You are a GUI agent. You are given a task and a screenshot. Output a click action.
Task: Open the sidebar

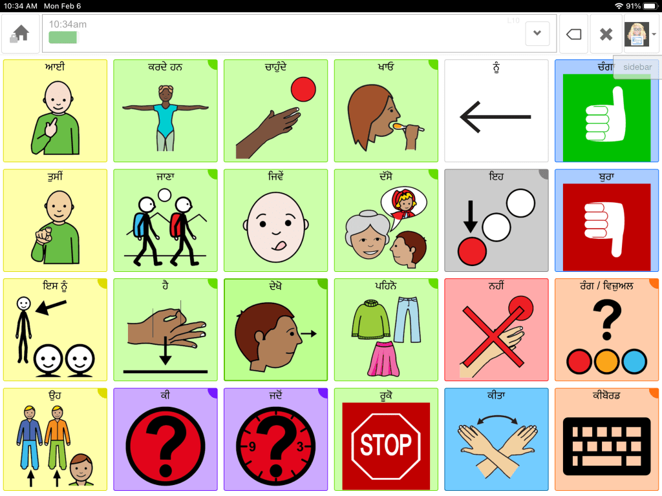point(637,67)
